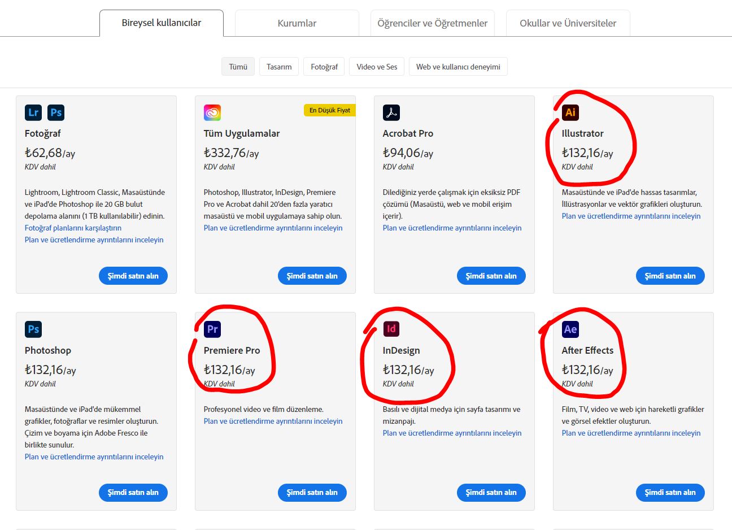The width and height of the screenshot is (732, 530).
Task: Click the Tüm Uygulamalar title
Action: point(242,133)
